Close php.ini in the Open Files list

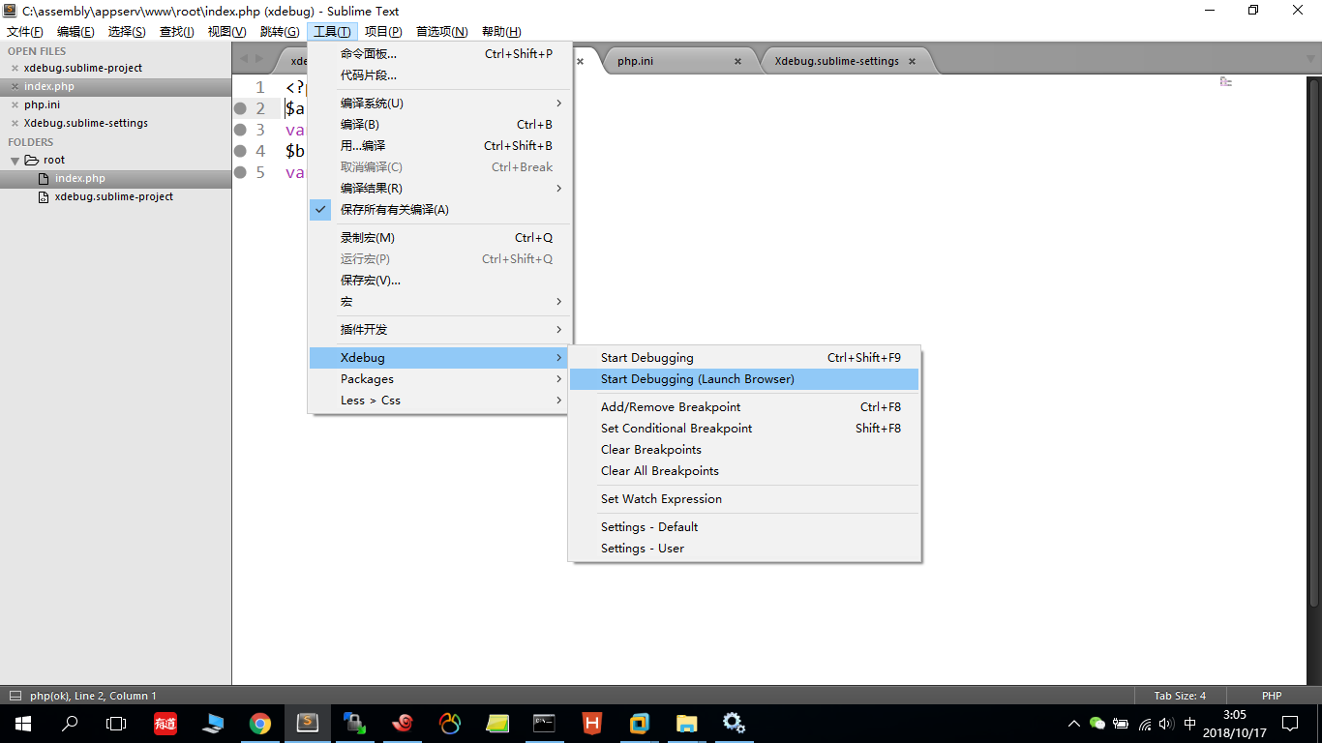click(x=15, y=105)
